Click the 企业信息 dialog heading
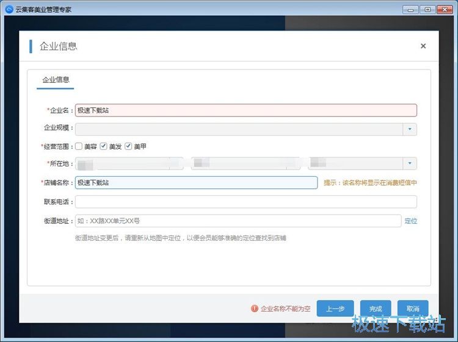458x342 pixels. click(58, 46)
